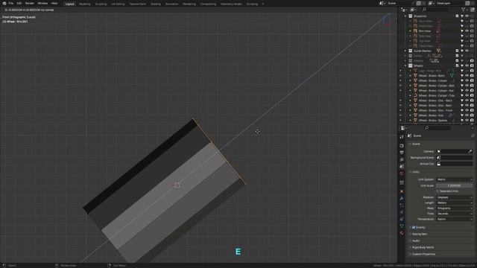Switch to the UV Editing workspace tab
This screenshot has width=477, height=268.
[118, 4]
